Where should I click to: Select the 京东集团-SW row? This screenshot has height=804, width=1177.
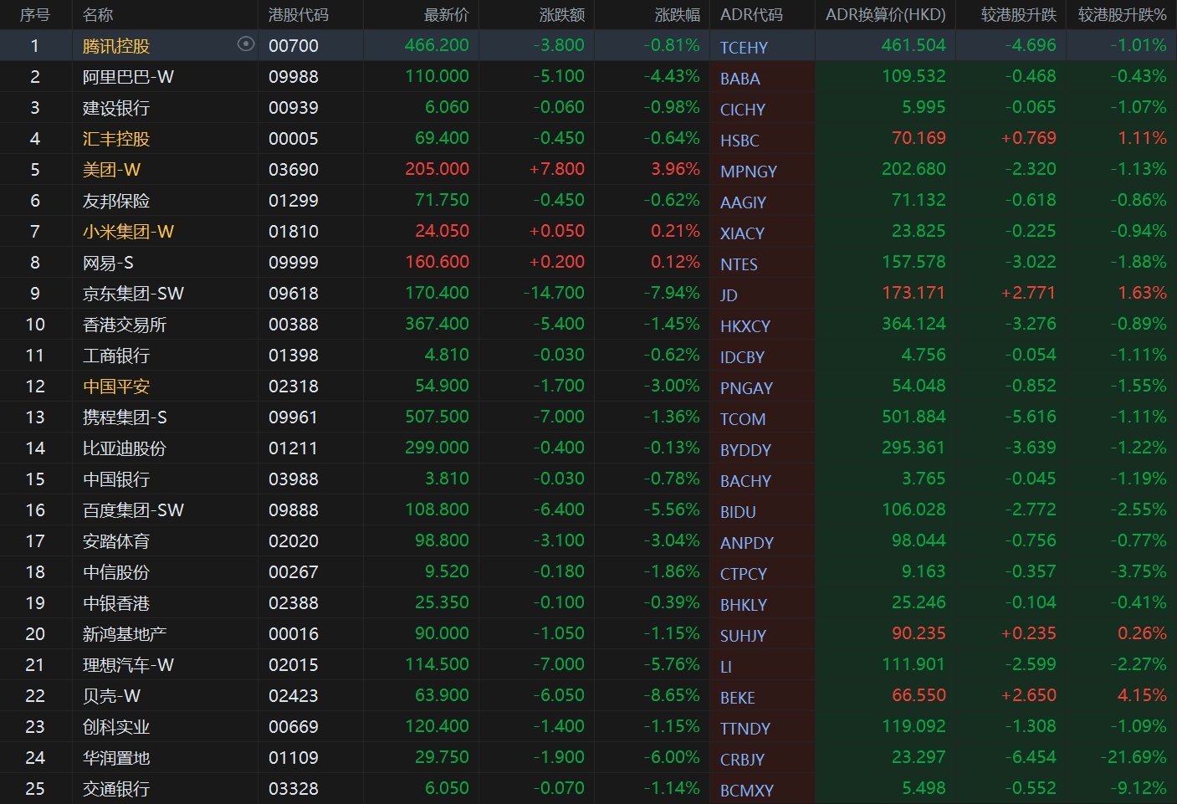point(133,294)
